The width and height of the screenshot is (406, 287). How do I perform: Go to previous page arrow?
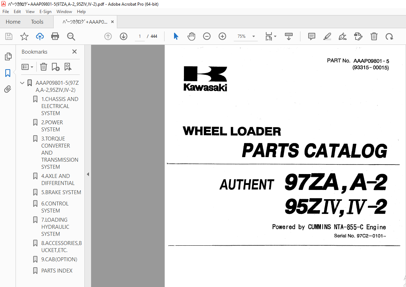108,36
